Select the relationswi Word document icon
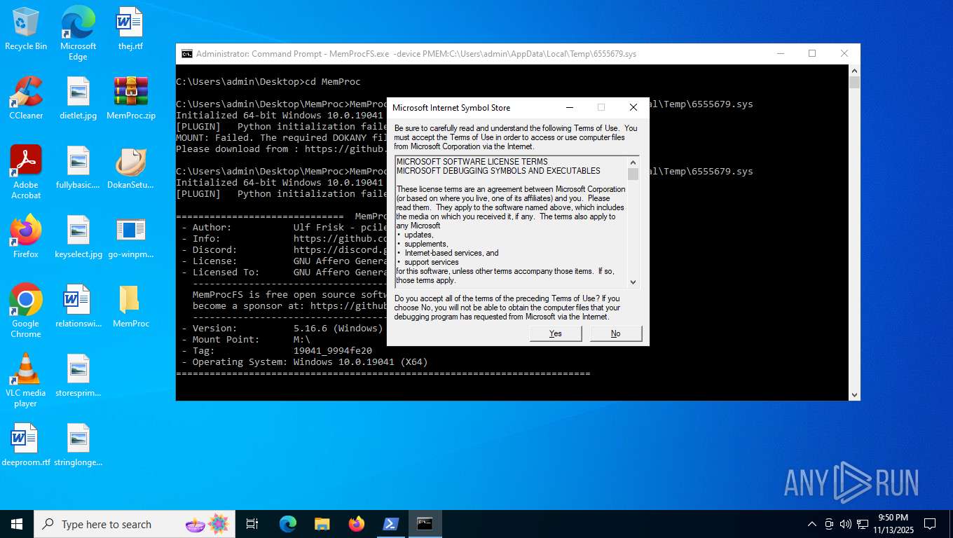Image resolution: width=953 pixels, height=538 pixels. click(78, 306)
